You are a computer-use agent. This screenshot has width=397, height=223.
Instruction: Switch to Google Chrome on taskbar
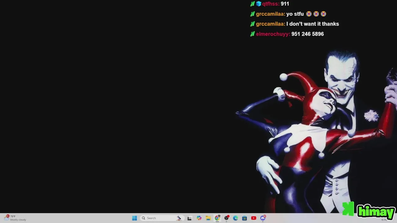pyautogui.click(x=217, y=218)
